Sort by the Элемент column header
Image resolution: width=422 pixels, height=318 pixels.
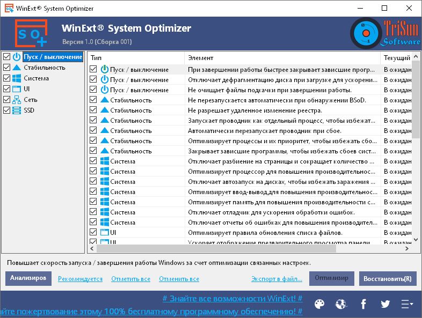click(282, 58)
